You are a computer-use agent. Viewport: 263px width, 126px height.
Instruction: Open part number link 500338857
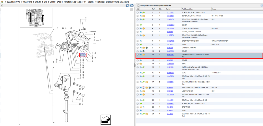pos(170,25)
